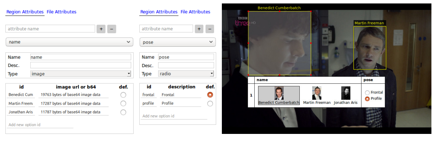This screenshot has width=433, height=143.
Task: Click 'name' column header in annotation popup
Action: (x=262, y=80)
